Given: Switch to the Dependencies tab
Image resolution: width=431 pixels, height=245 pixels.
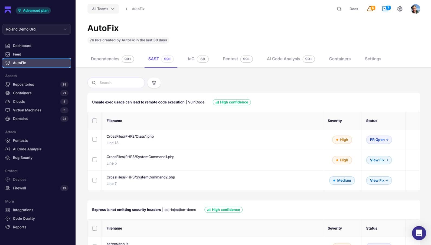Looking at the screenshot, I should 112,59.
